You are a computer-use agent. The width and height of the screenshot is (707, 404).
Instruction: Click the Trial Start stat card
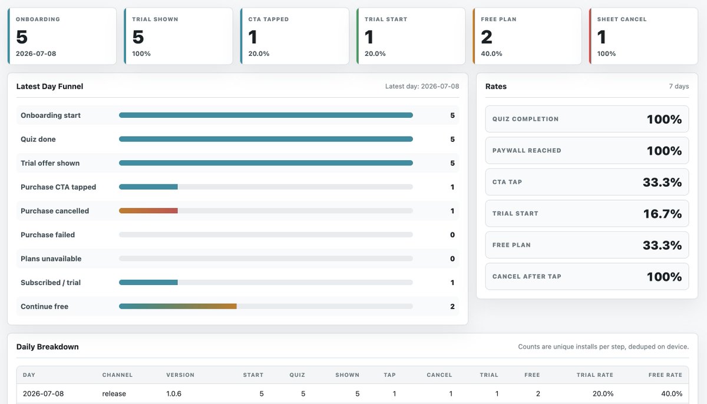(411, 36)
